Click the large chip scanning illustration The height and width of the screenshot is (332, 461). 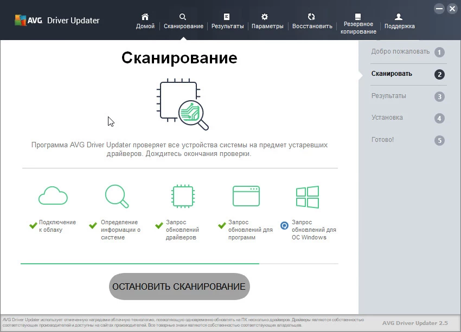coord(183,105)
